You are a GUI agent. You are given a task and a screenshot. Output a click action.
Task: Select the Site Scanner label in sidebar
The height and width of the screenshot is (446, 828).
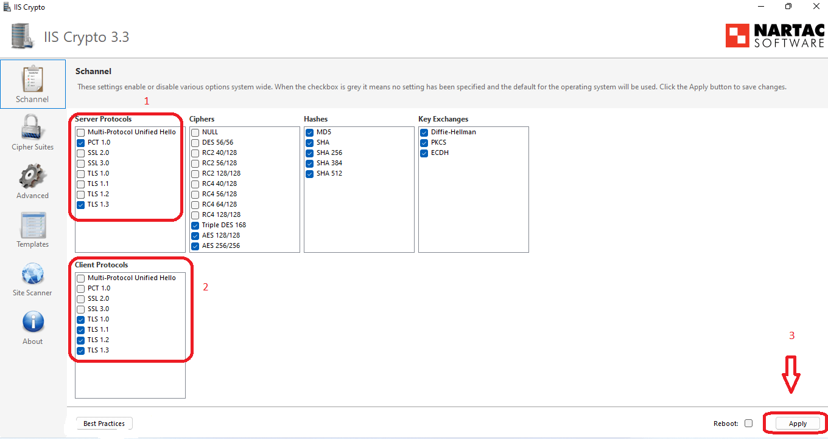pos(33,293)
